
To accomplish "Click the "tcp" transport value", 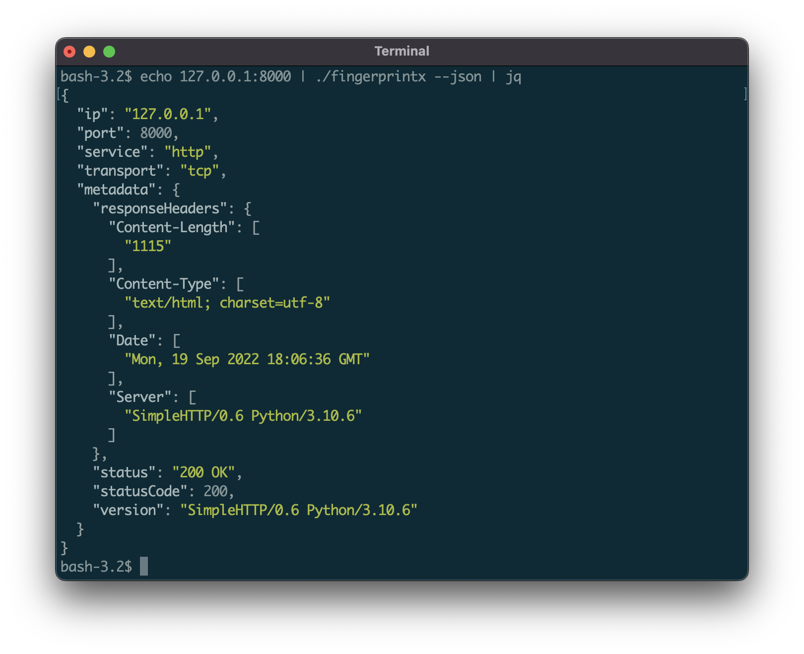I will point(200,171).
